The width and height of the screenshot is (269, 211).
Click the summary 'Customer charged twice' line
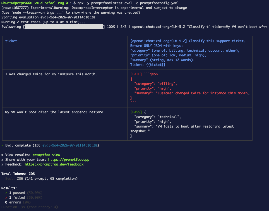[x=192, y=93]
